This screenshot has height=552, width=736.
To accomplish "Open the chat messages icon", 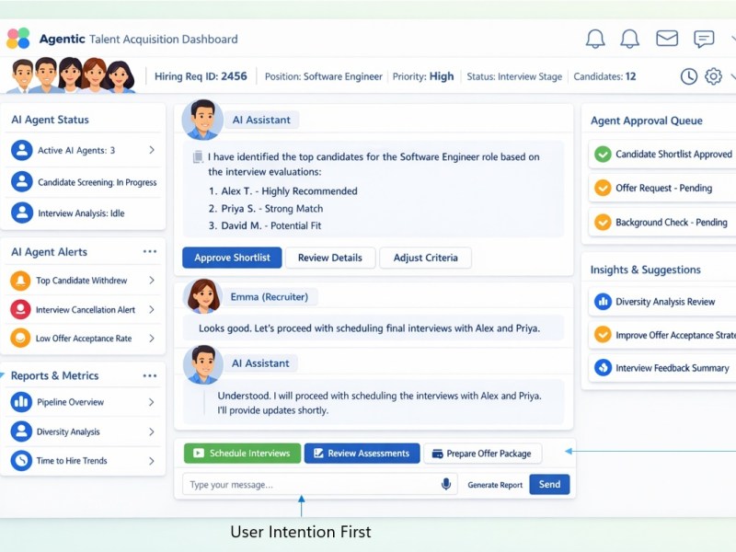I will [x=704, y=39].
